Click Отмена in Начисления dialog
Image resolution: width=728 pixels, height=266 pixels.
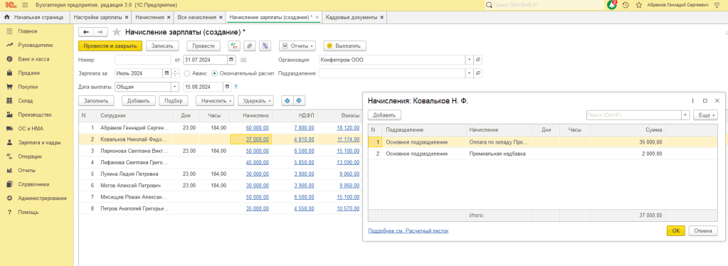703,230
